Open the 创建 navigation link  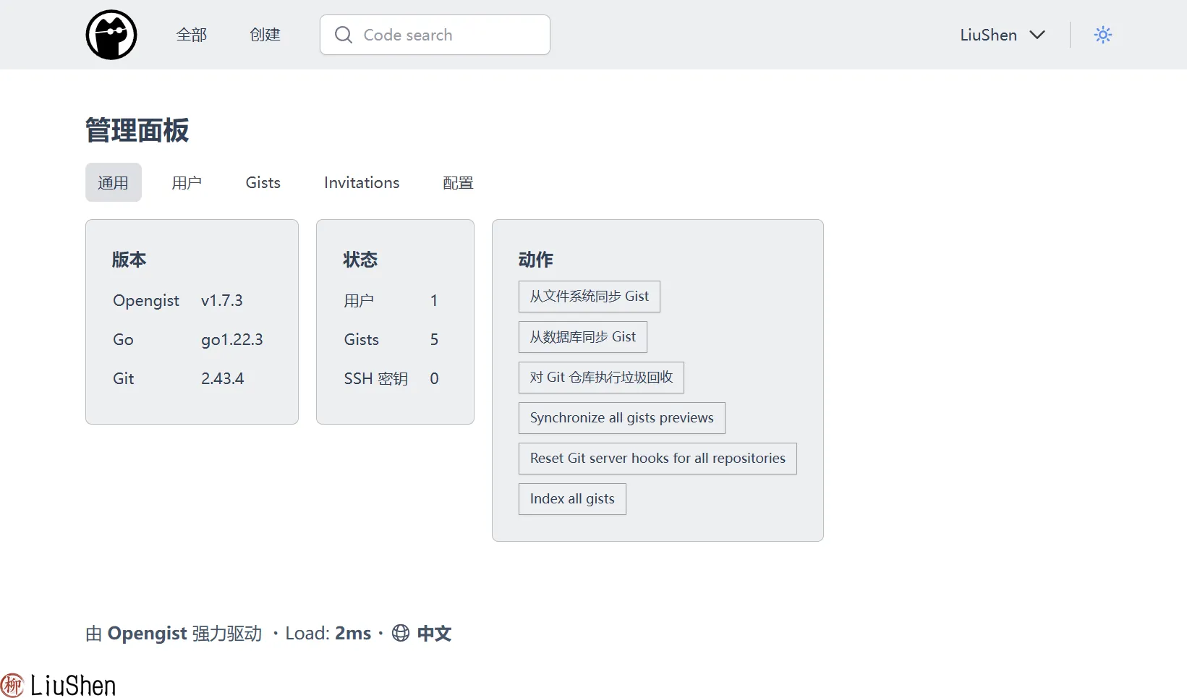265,35
